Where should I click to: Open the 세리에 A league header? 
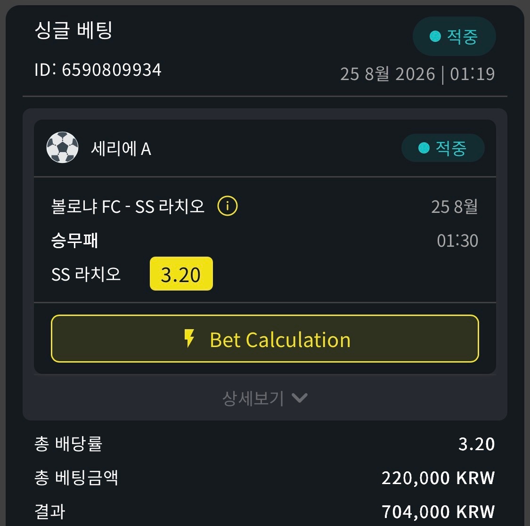pyautogui.click(x=265, y=148)
